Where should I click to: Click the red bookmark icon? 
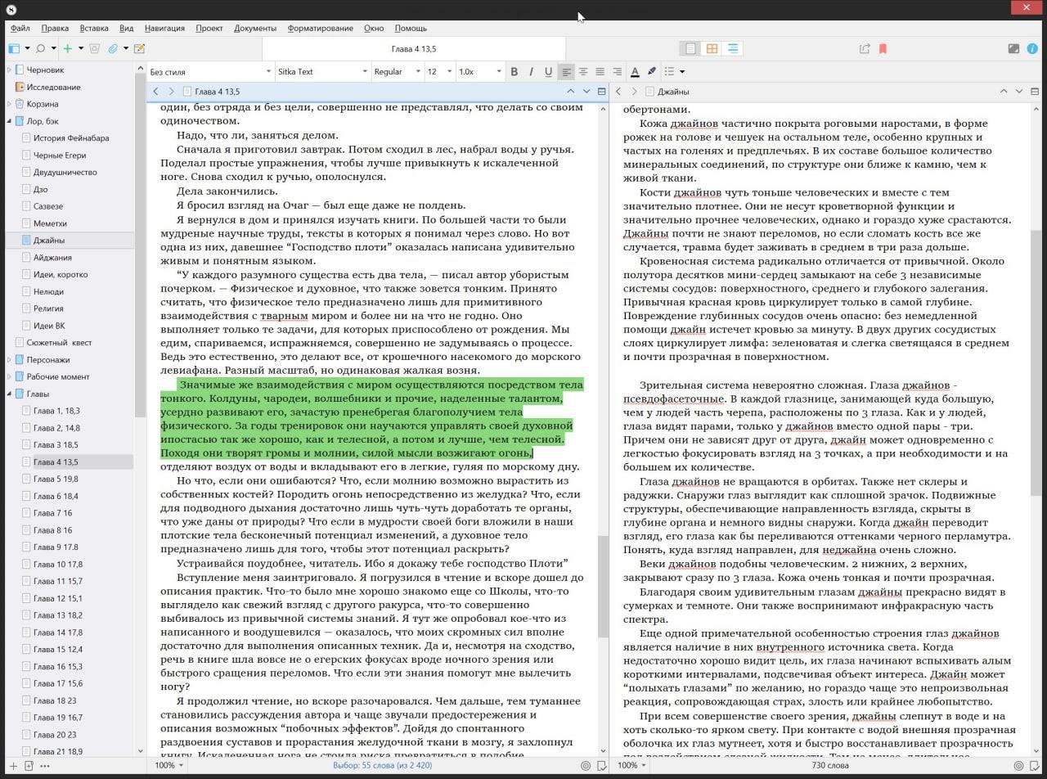883,48
